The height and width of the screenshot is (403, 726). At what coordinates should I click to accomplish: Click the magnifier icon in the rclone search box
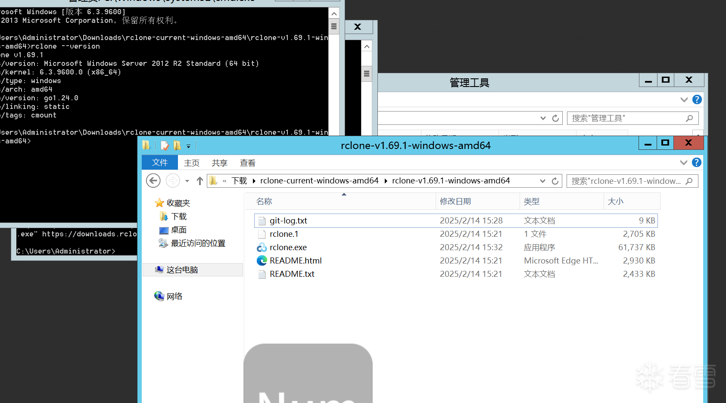689,181
